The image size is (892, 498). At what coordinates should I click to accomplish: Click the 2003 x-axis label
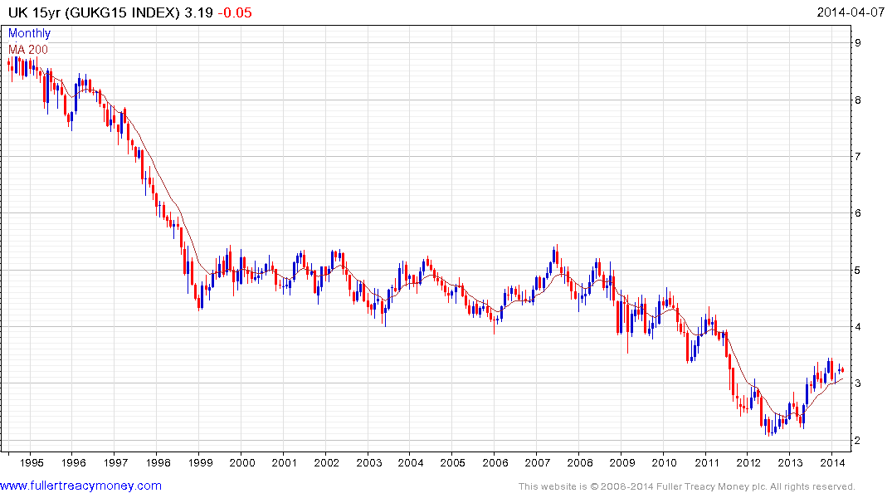369,462
